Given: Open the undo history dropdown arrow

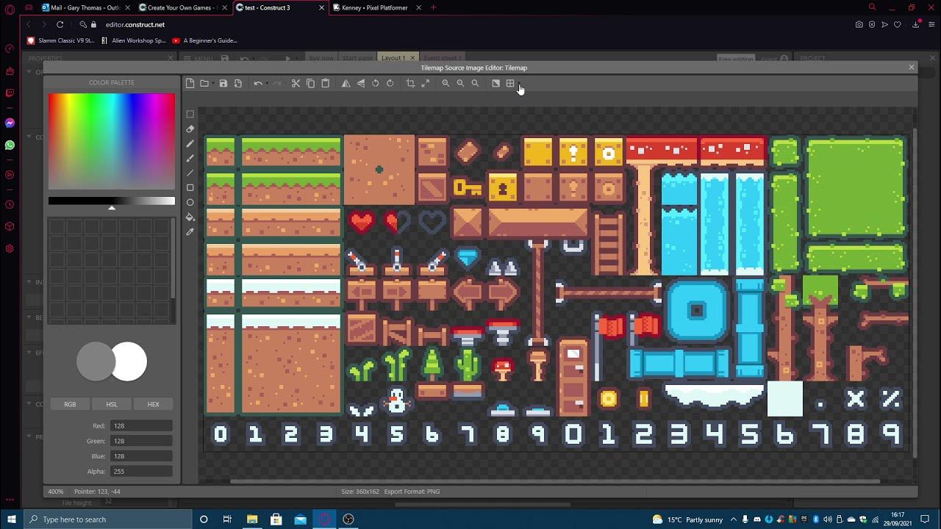Looking at the screenshot, I should point(266,84).
